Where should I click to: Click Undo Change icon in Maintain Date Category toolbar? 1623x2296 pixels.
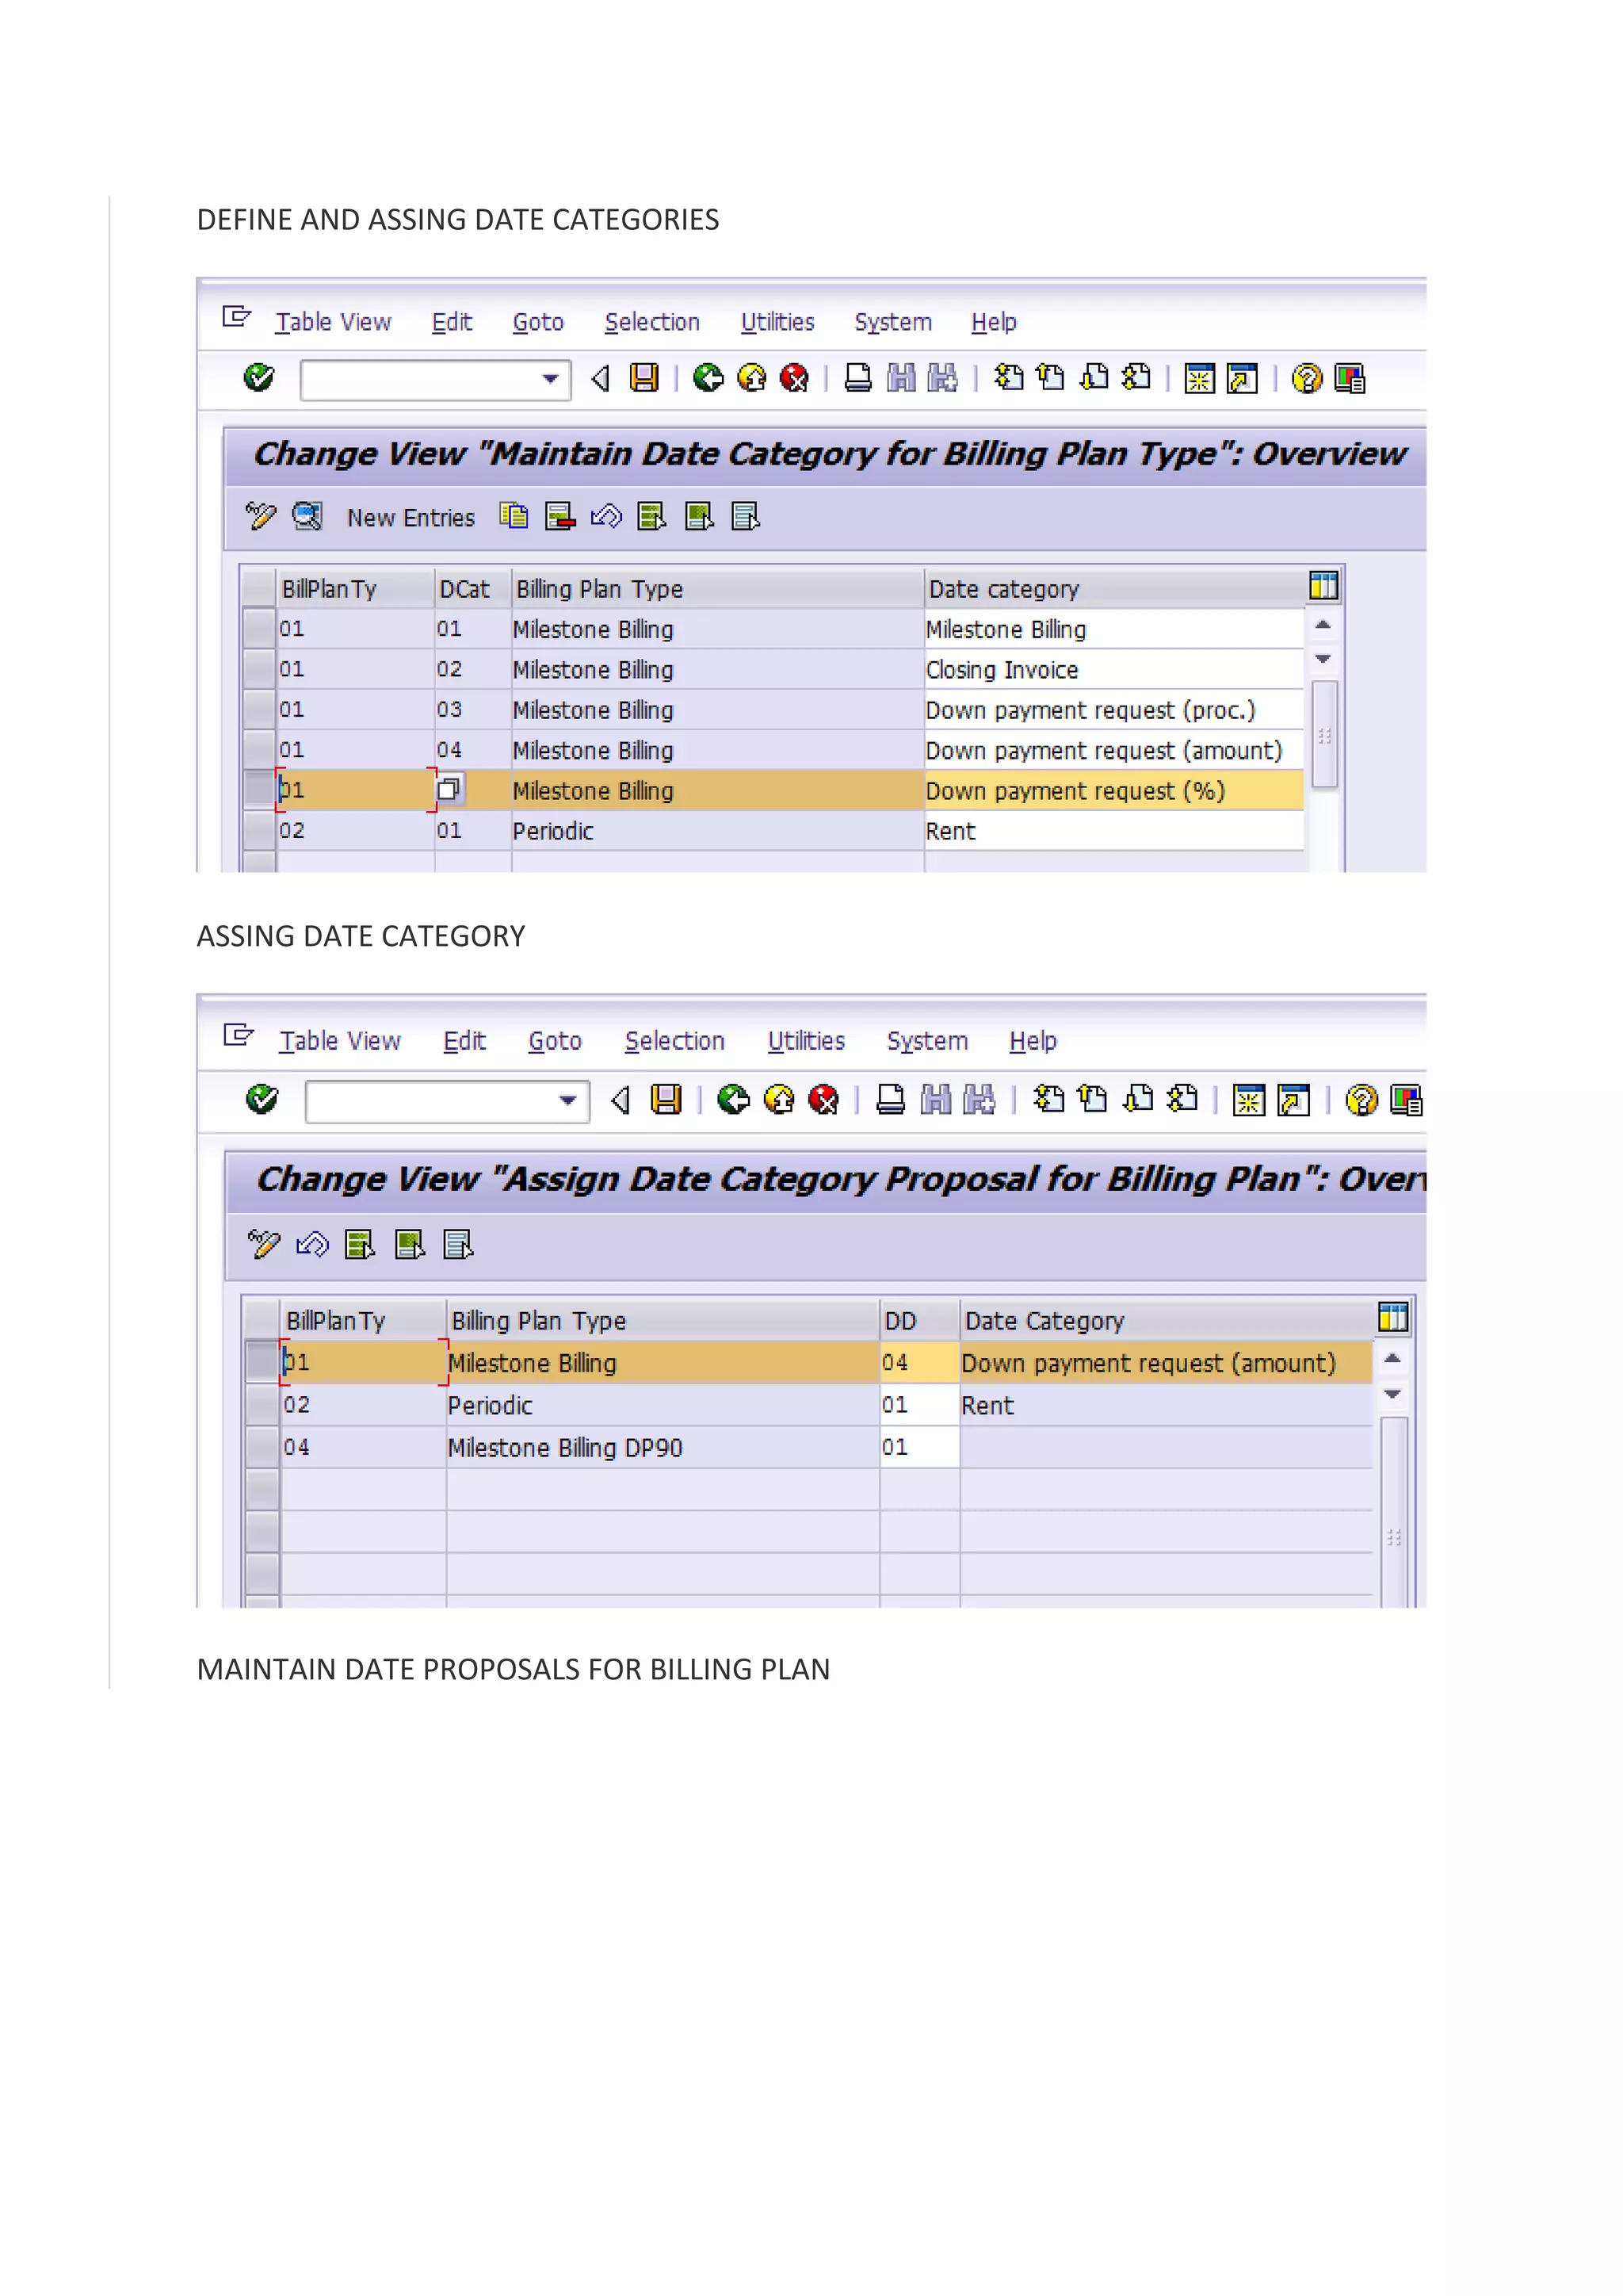coord(605,516)
